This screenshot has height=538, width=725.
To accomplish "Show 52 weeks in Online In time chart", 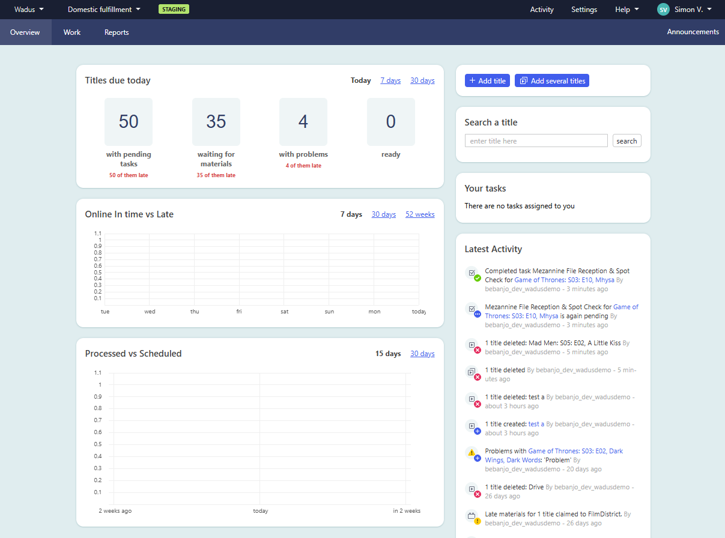I will [420, 214].
